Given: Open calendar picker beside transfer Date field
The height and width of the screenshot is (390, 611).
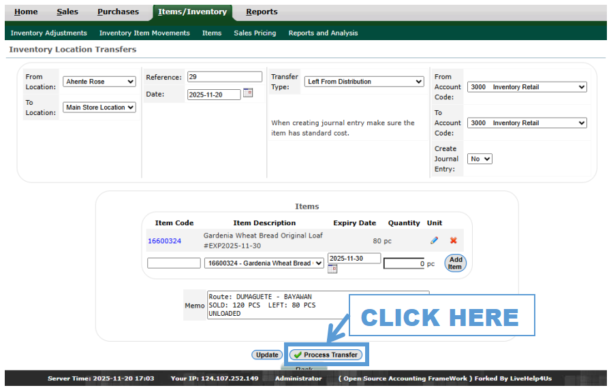Looking at the screenshot, I should (248, 93).
